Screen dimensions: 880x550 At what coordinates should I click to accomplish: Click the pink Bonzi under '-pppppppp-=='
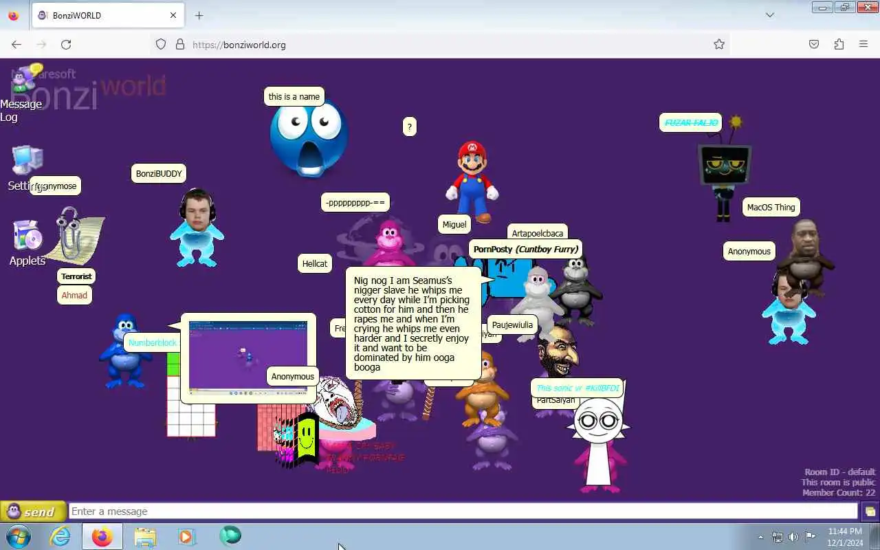[x=389, y=244]
